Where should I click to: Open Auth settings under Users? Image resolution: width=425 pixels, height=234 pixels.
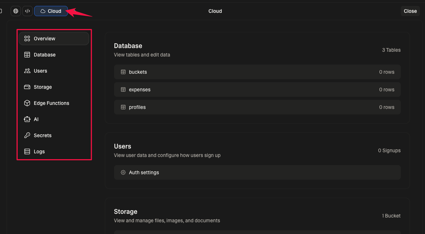144,172
